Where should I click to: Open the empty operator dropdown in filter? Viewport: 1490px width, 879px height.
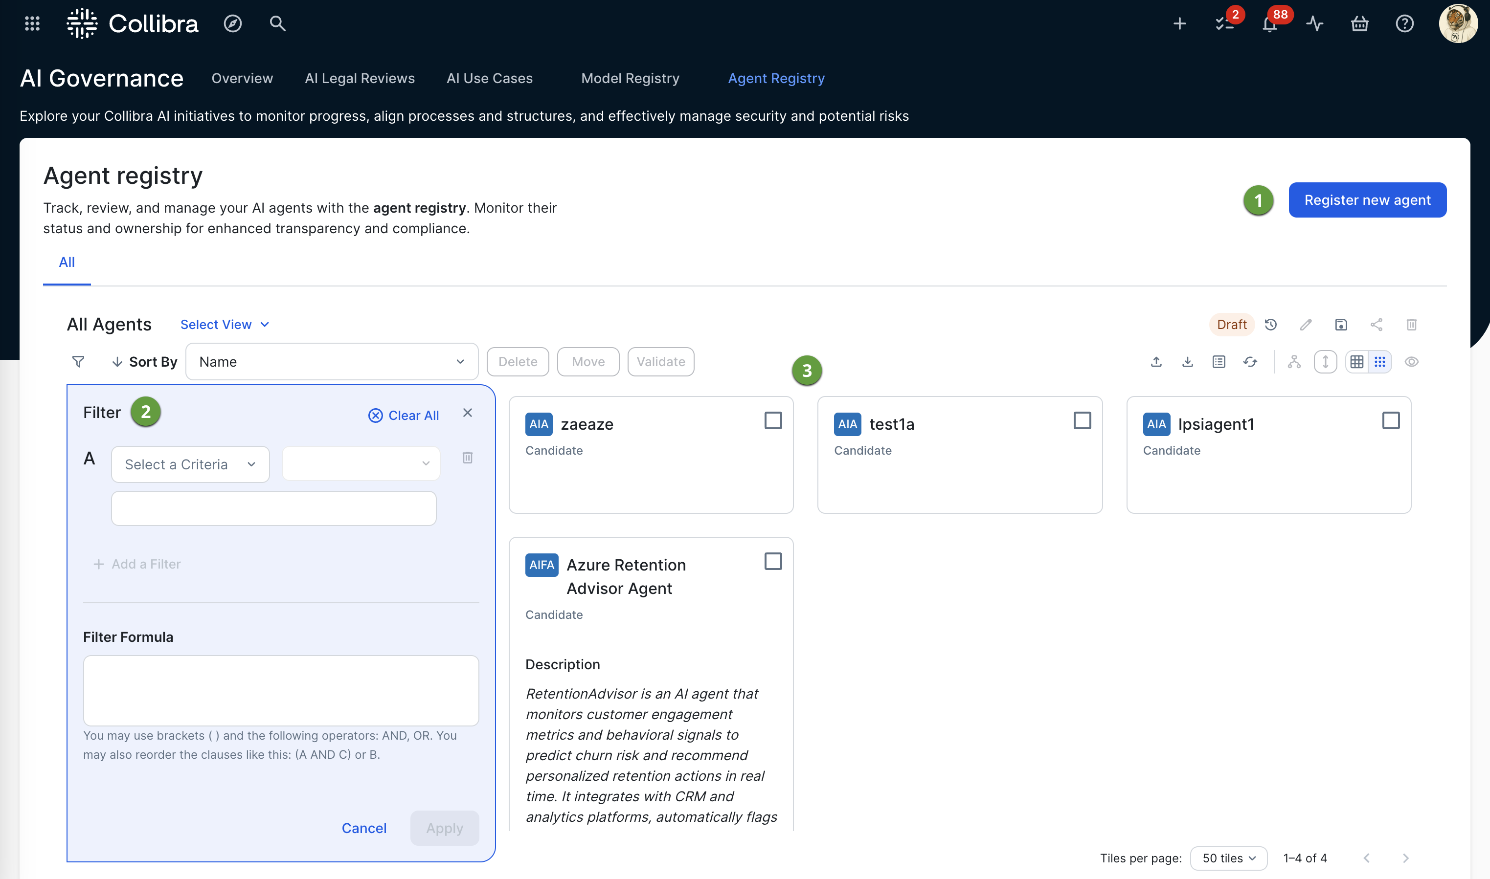[361, 464]
